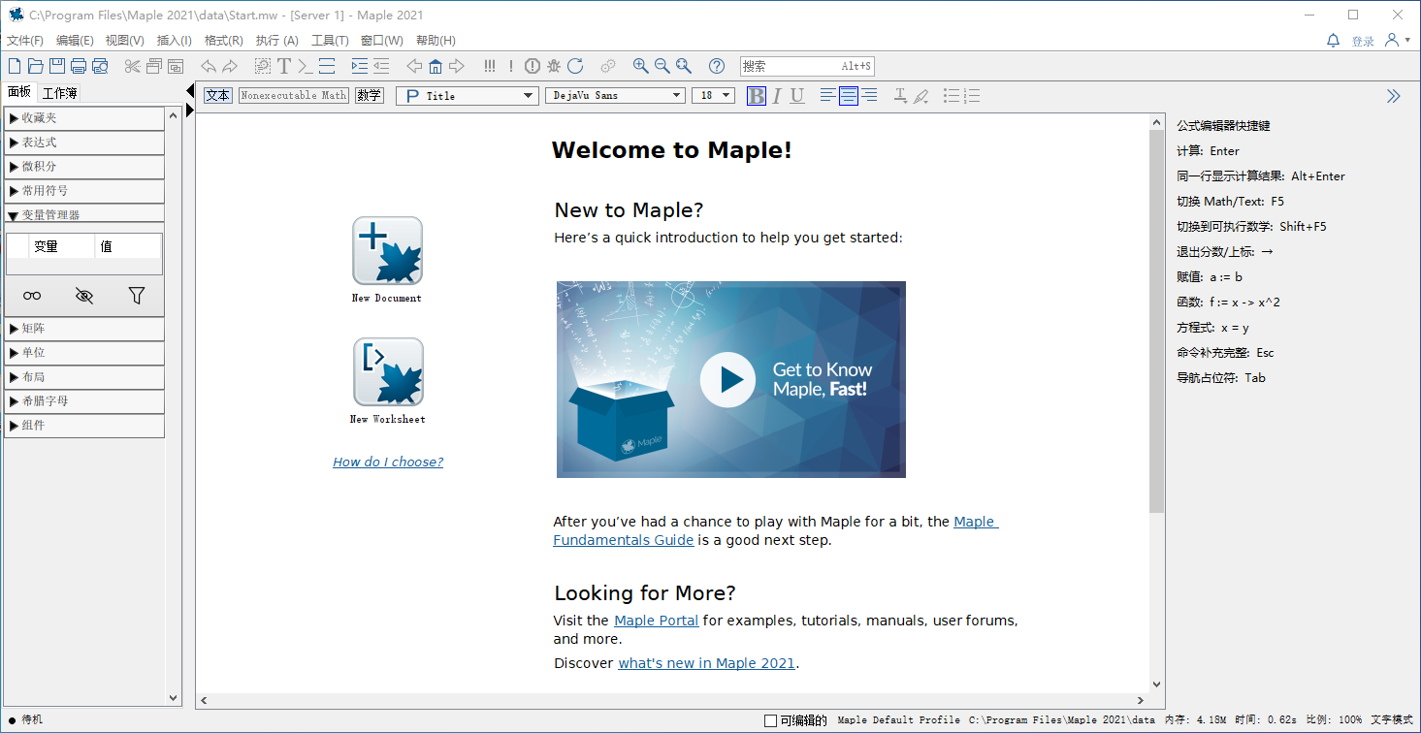
Task: Go forward with the right arrow icon
Action: (457, 66)
